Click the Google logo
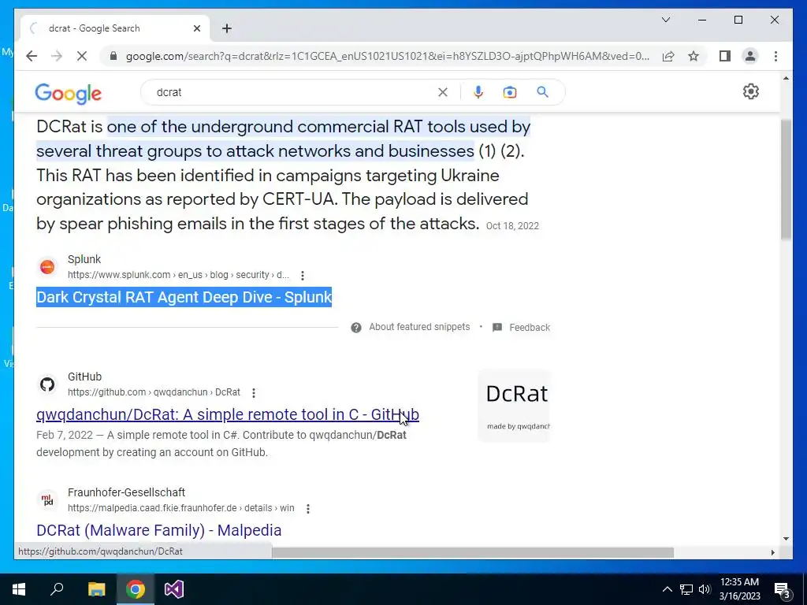 (68, 93)
